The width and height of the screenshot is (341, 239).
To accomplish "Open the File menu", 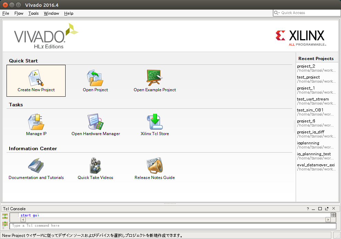I will point(5,13).
